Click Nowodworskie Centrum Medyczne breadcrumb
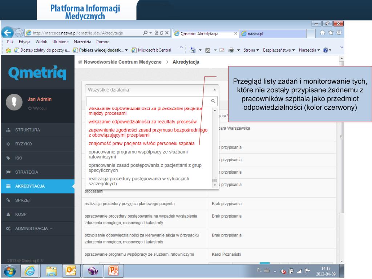Viewport: 372px width, 279px height. pyautogui.click(x=122, y=62)
